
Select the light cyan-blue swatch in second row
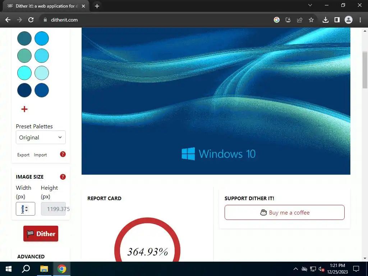click(42, 56)
